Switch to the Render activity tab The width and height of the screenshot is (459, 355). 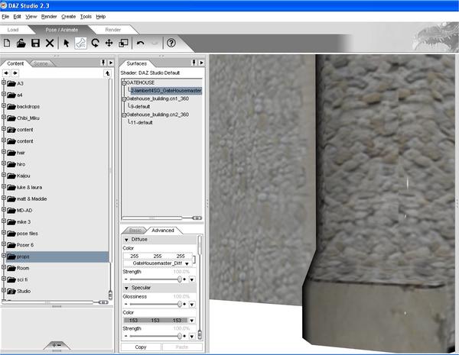(x=112, y=30)
